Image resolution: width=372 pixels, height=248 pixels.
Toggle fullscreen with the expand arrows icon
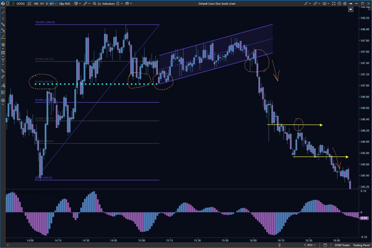click(334, 4)
